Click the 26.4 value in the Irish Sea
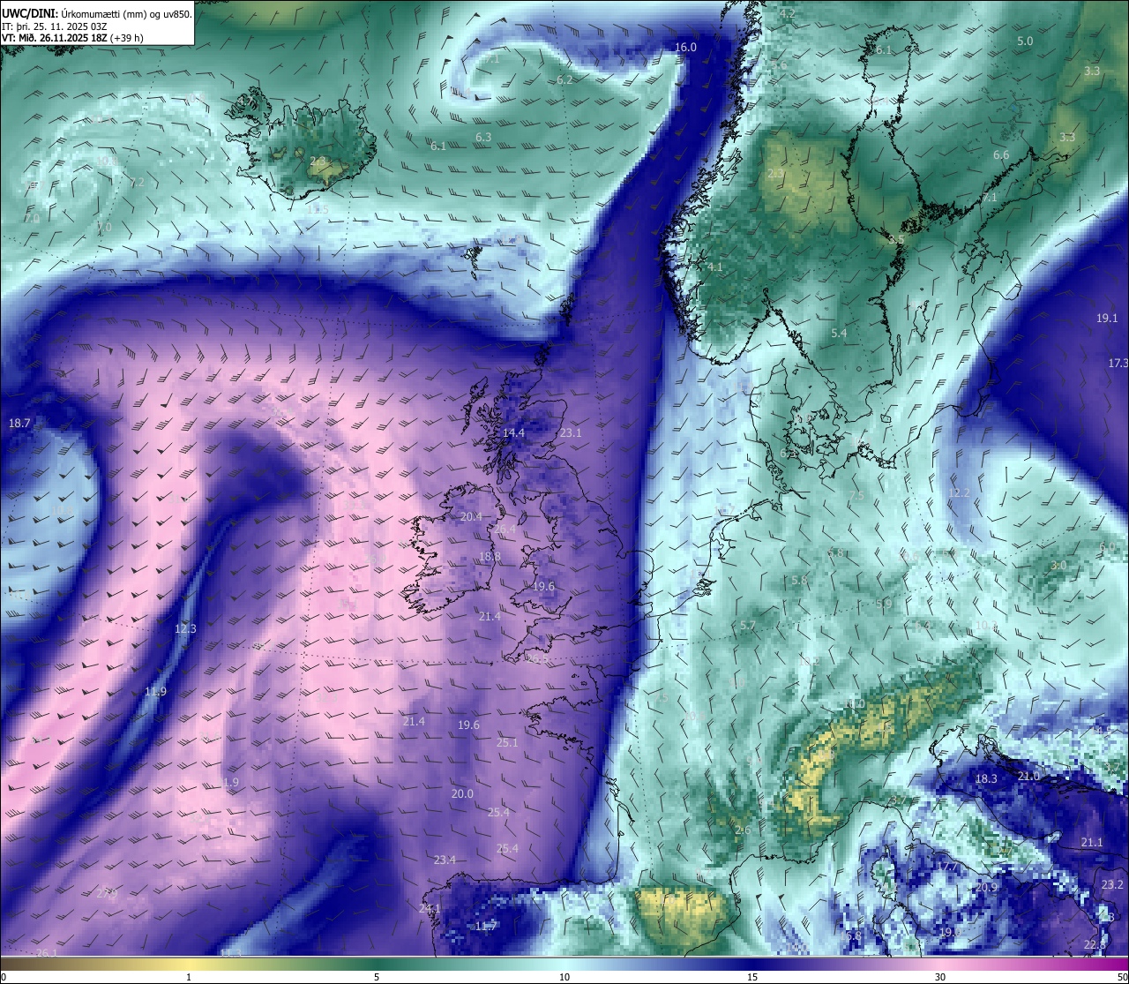 pyautogui.click(x=505, y=530)
